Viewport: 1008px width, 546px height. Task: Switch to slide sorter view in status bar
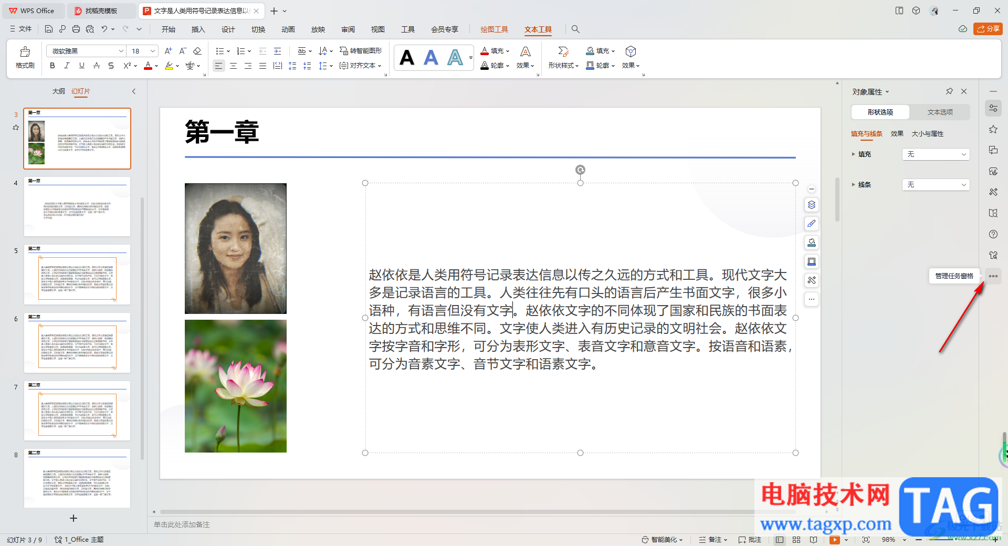(796, 540)
